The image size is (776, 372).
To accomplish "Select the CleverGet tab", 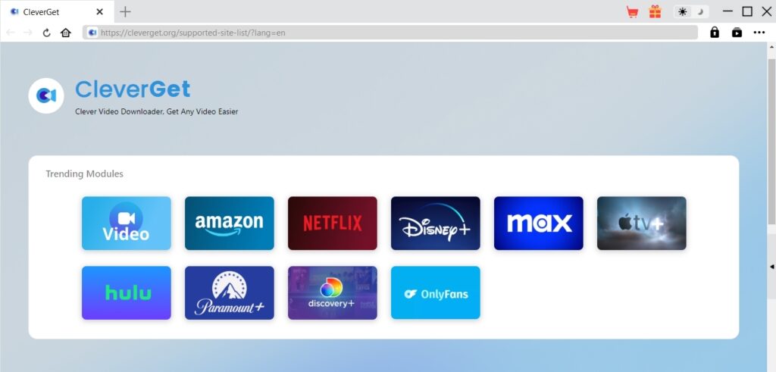I will pos(57,11).
